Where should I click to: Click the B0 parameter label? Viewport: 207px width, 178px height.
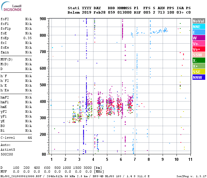(3, 126)
